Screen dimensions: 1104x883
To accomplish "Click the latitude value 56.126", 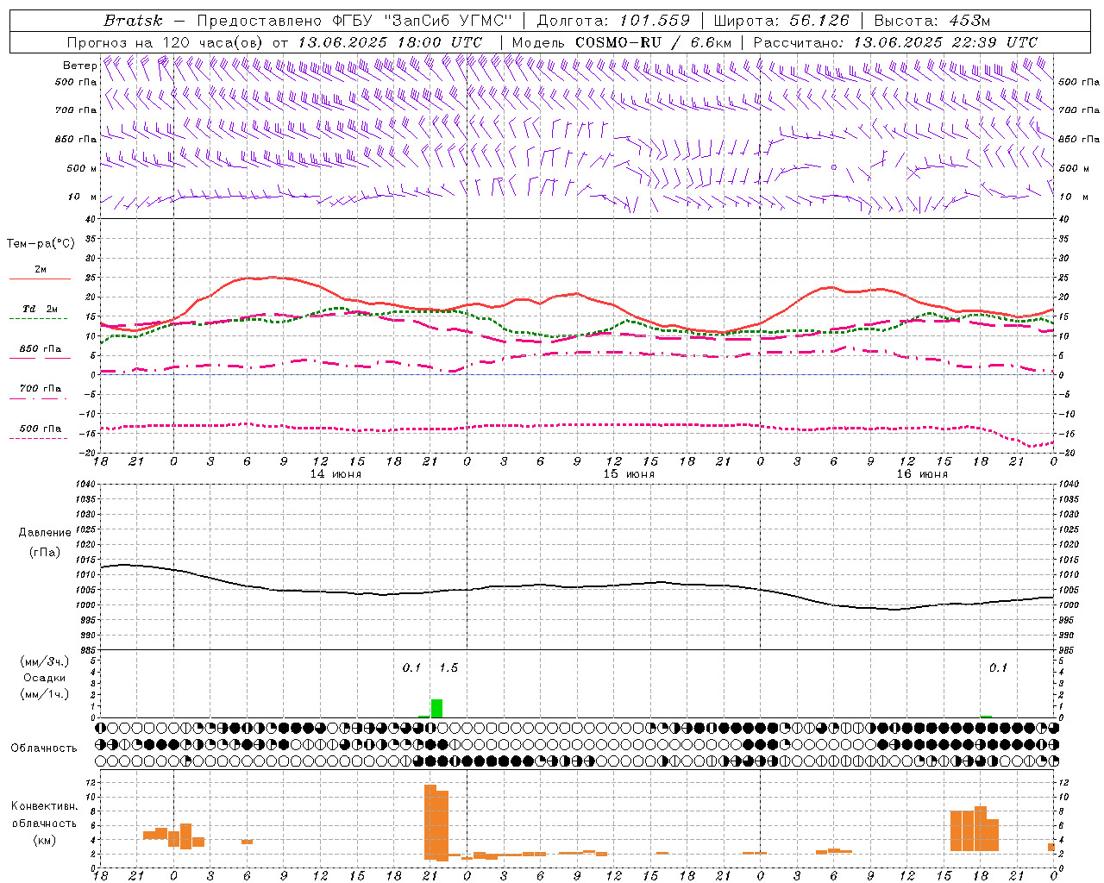I will coord(819,21).
